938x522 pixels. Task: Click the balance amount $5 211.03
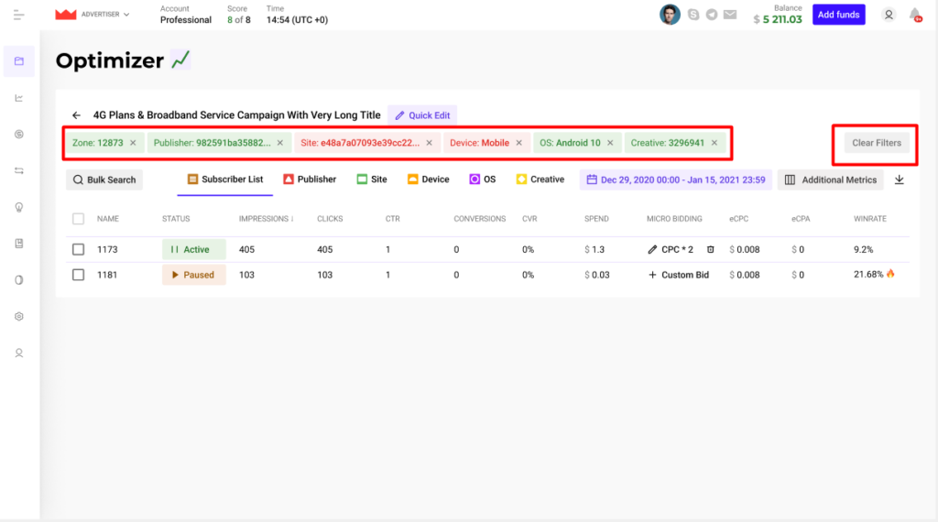pyautogui.click(x=777, y=19)
